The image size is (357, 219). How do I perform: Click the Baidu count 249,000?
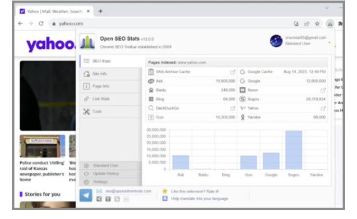click(x=228, y=90)
